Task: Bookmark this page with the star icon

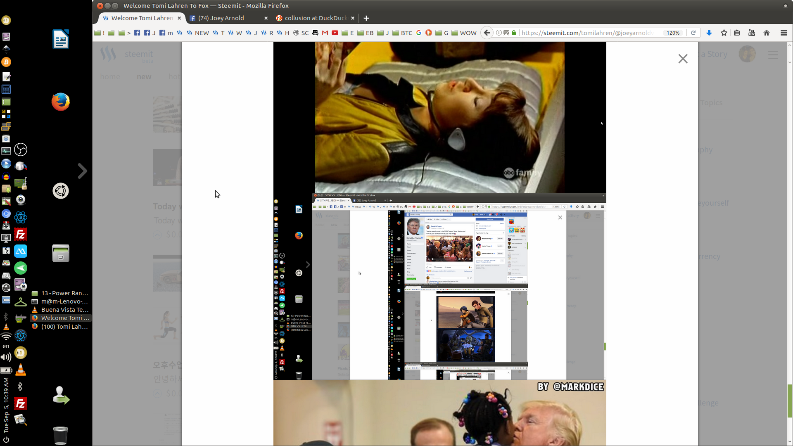Action: [724, 33]
